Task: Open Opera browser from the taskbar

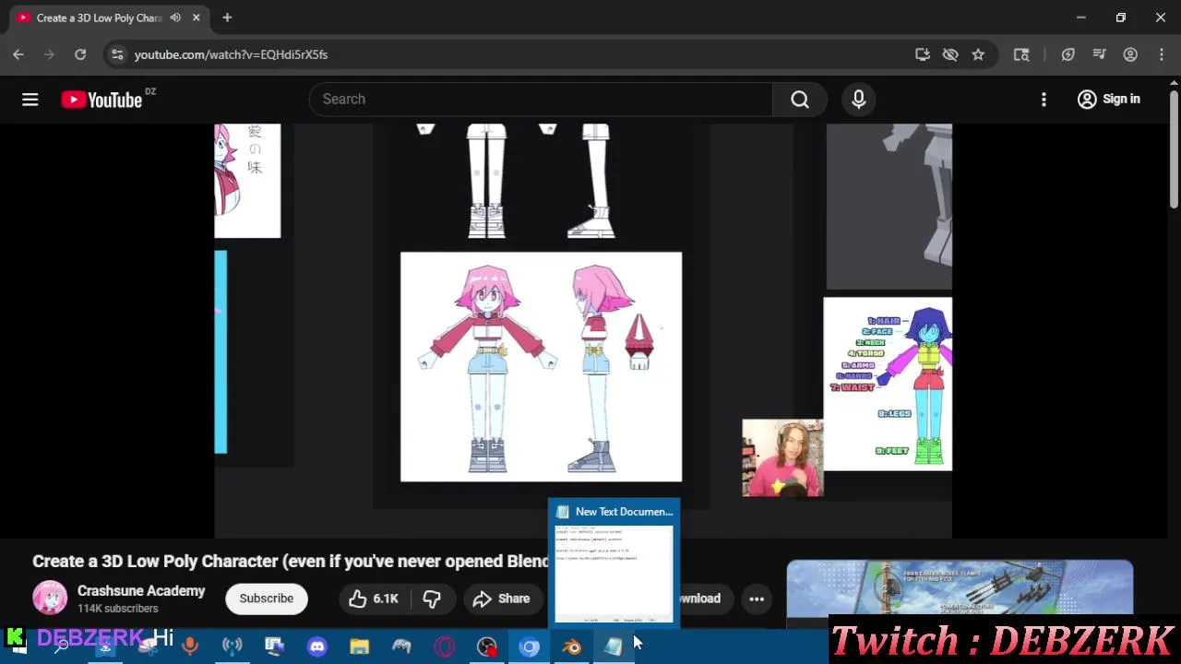Action: [444, 646]
